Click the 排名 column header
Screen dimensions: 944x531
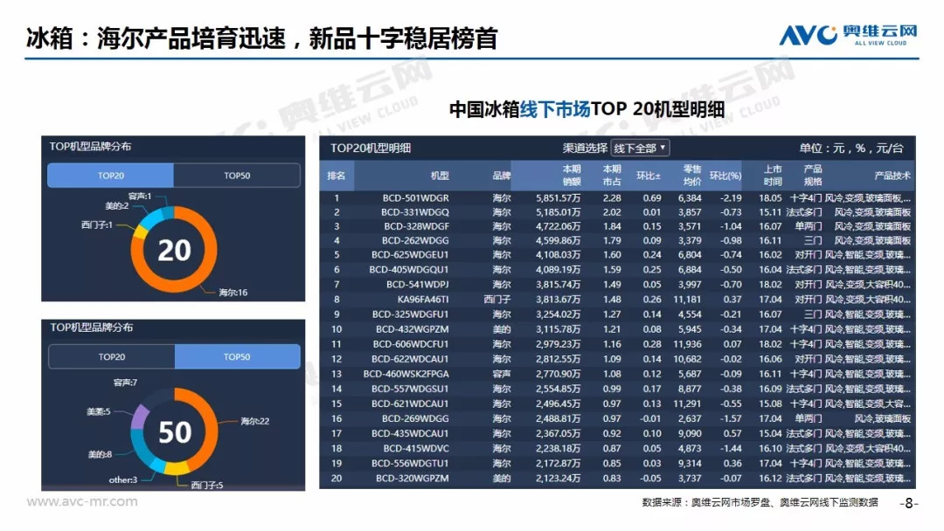[x=337, y=176]
